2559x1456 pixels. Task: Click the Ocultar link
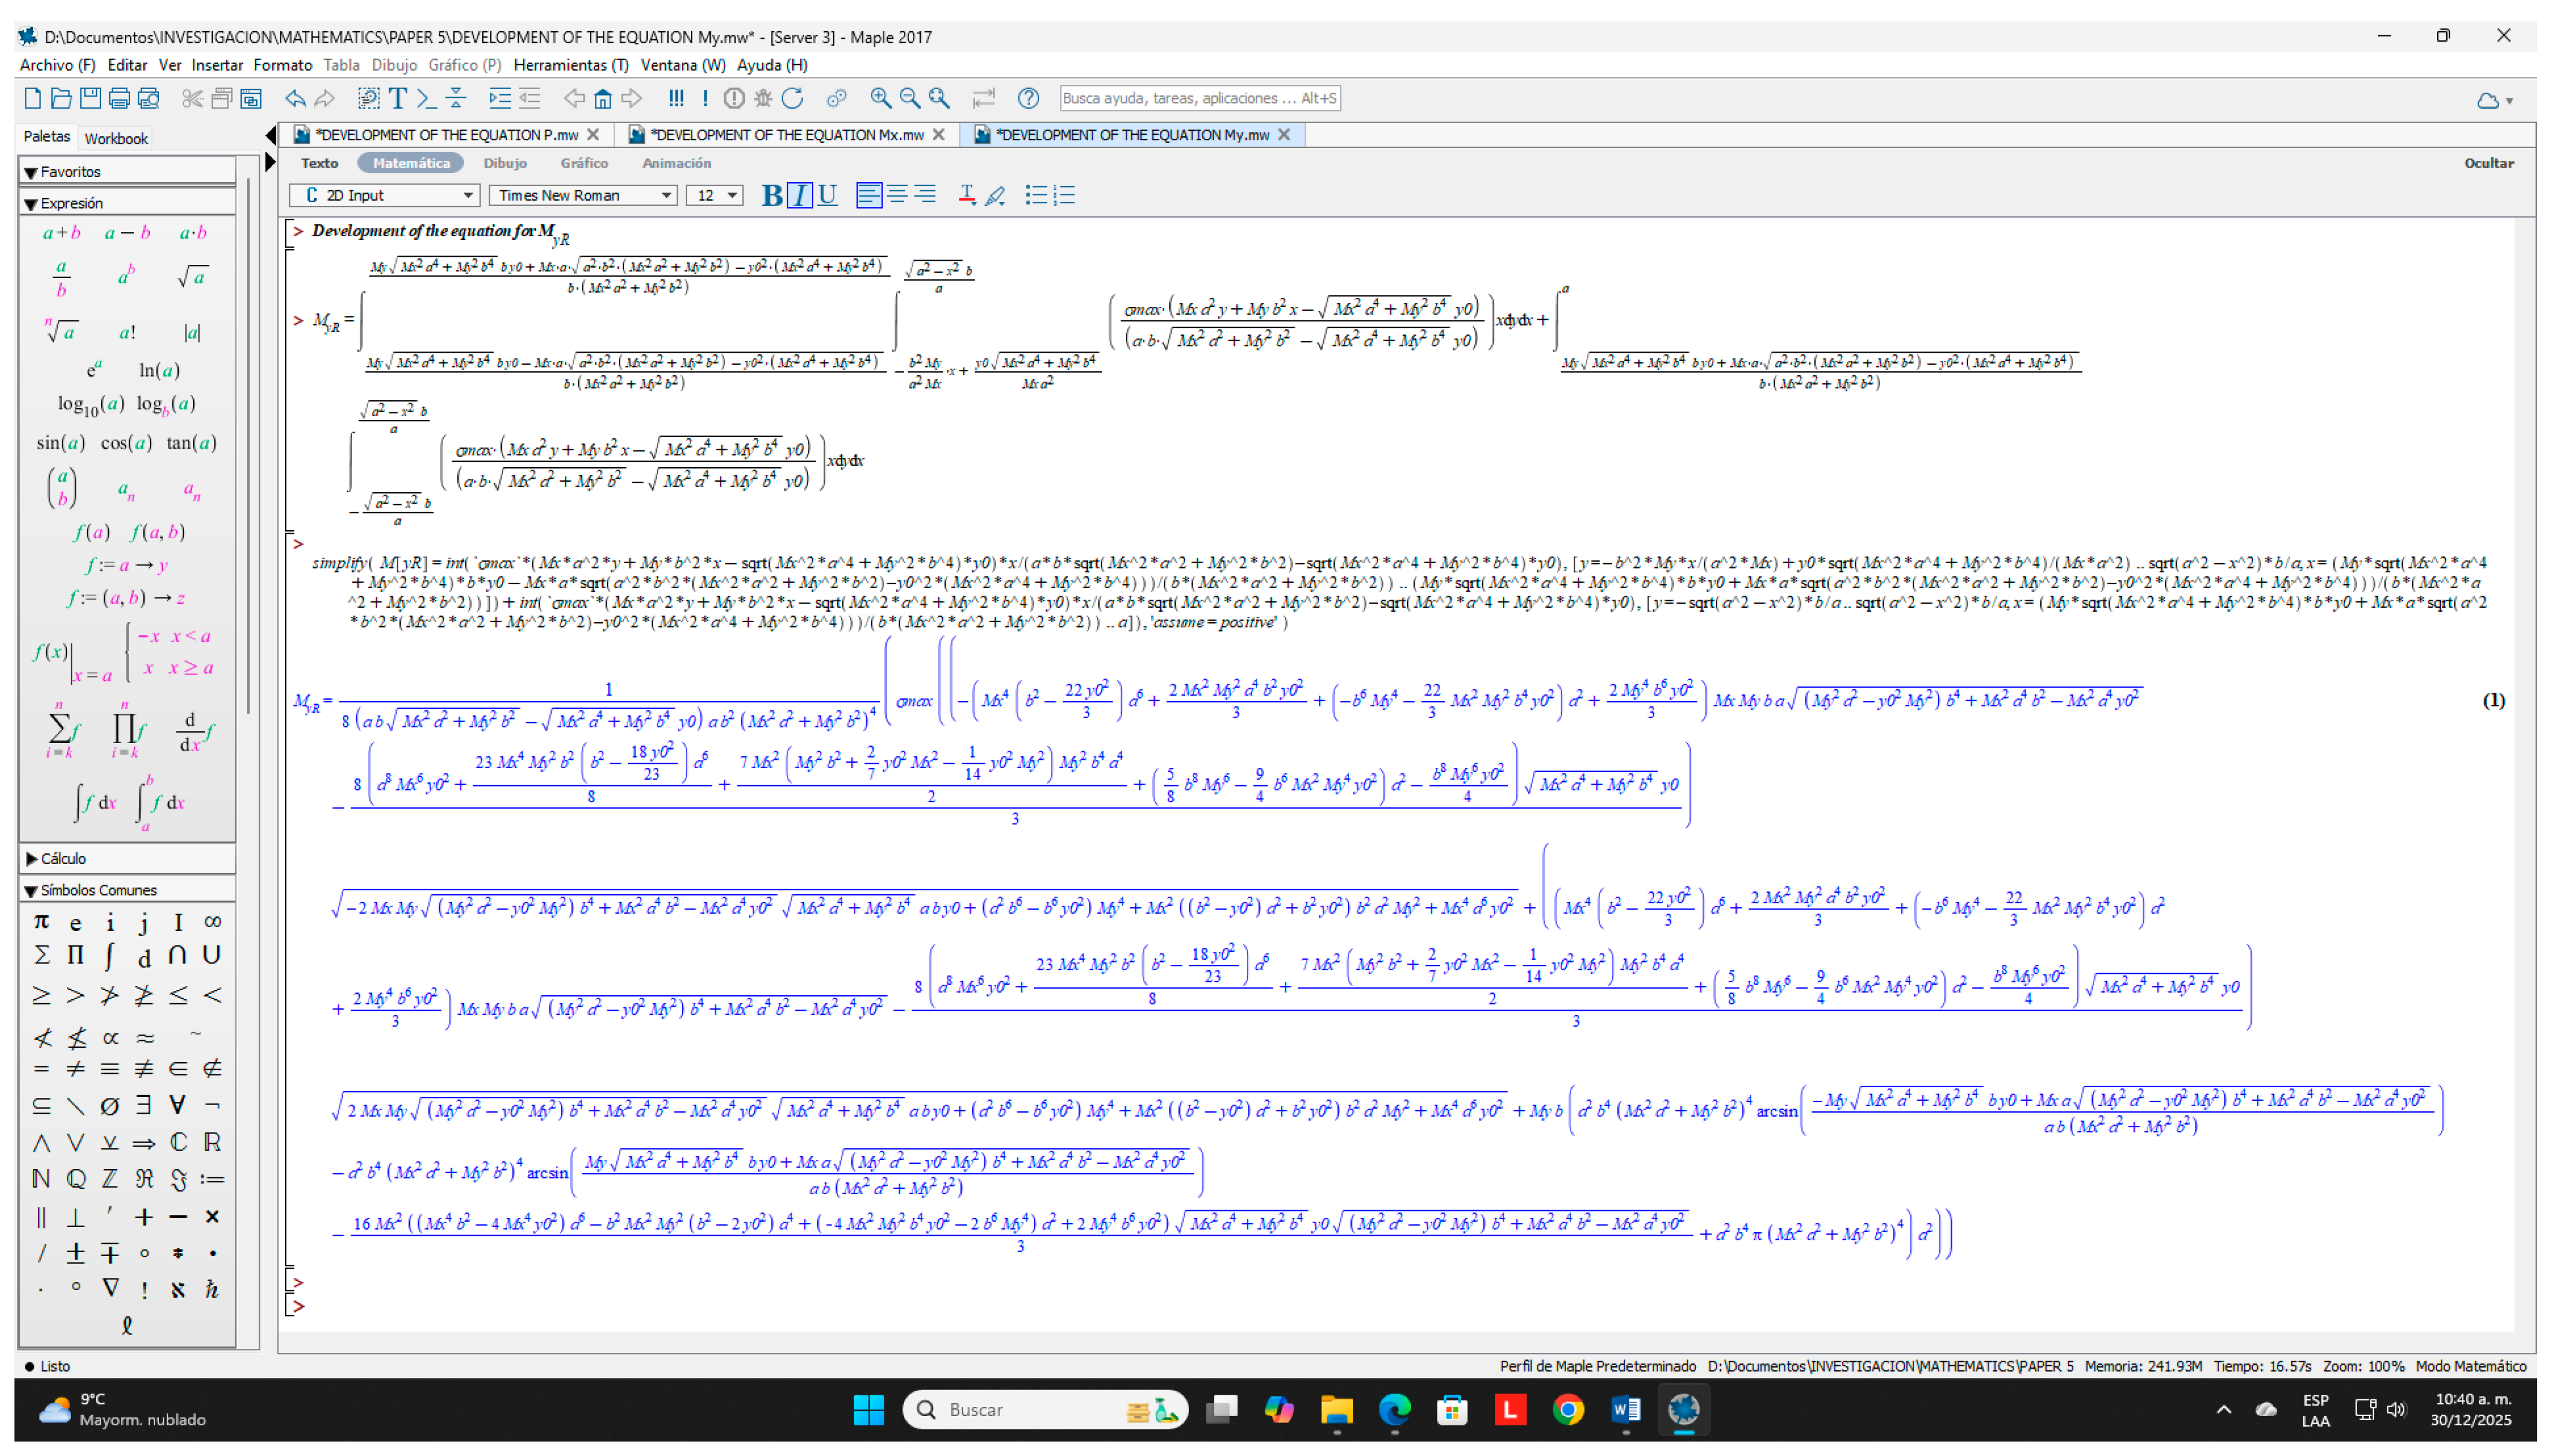point(2488,163)
